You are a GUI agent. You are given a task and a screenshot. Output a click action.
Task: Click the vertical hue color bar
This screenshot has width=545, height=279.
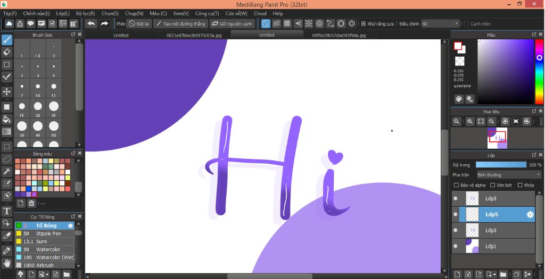click(x=539, y=72)
